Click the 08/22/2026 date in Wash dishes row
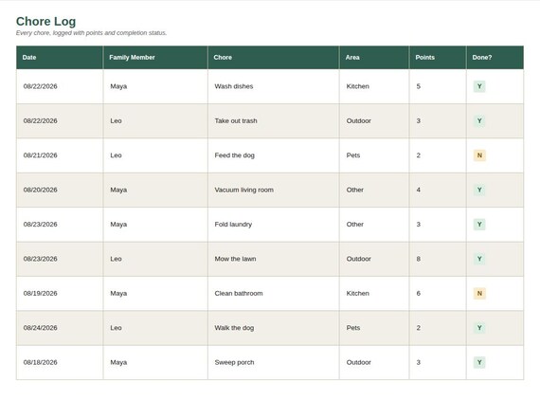540x400 pixels. (41, 86)
